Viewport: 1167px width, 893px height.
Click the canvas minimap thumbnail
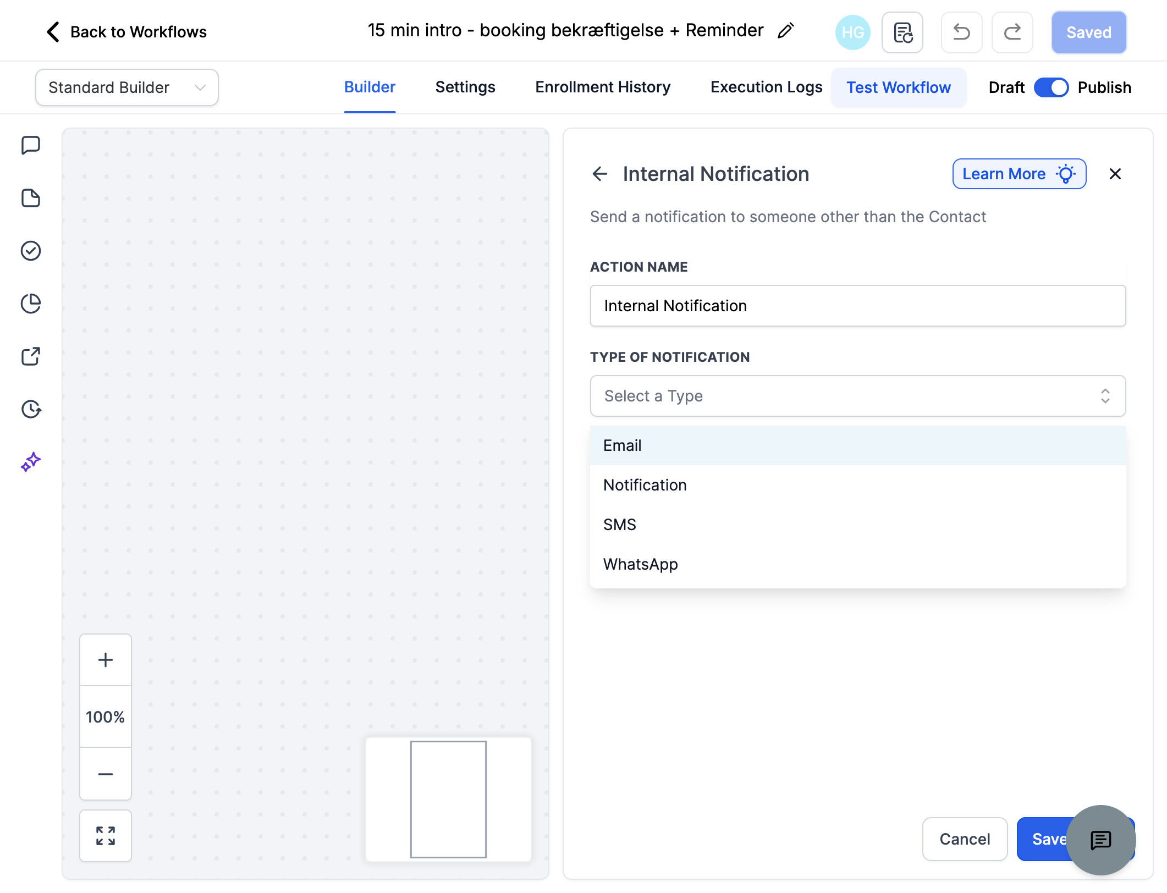click(x=448, y=799)
